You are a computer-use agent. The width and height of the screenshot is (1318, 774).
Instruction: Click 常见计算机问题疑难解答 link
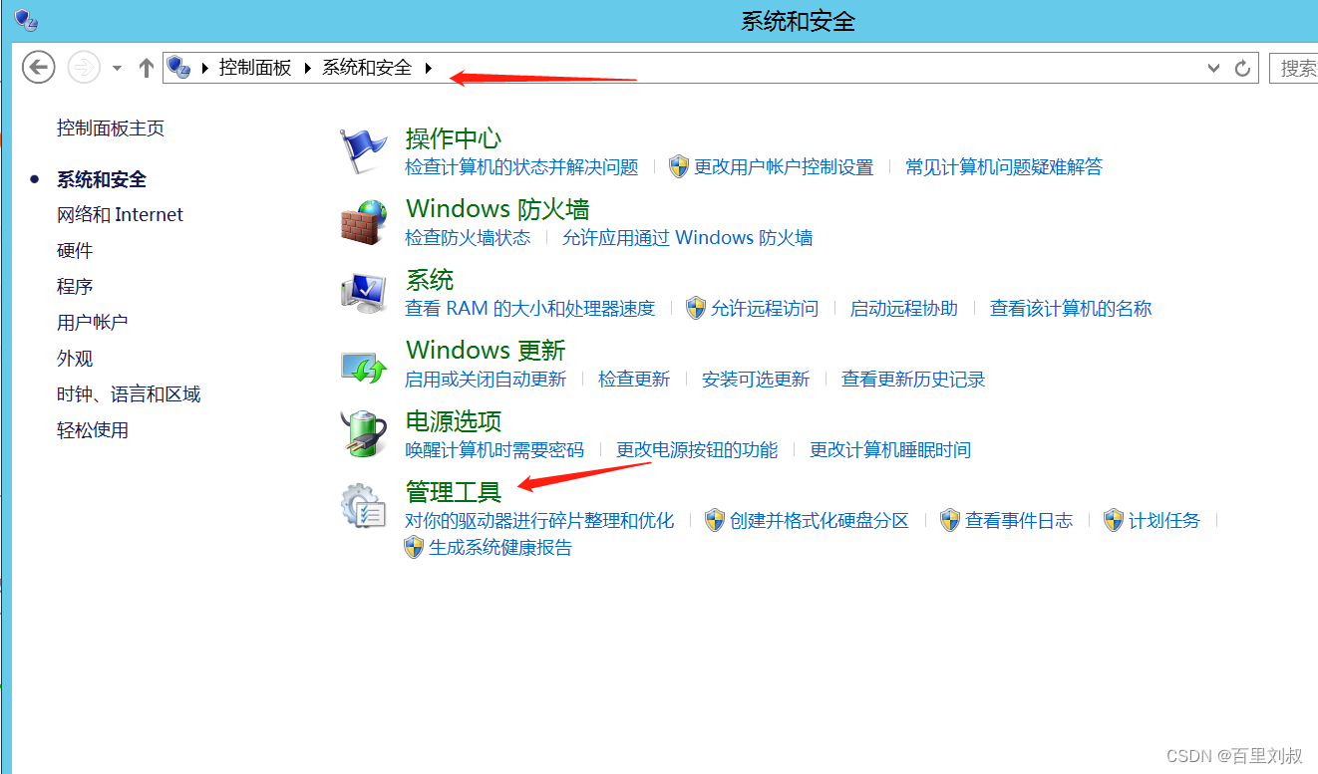point(1004,166)
